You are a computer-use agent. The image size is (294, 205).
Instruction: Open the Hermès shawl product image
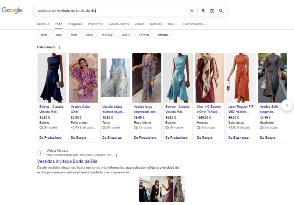click(210, 78)
